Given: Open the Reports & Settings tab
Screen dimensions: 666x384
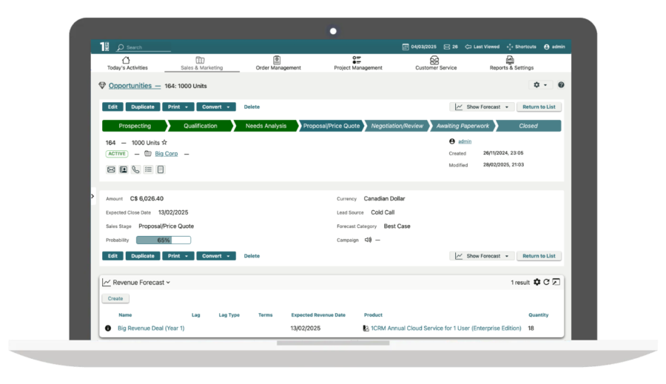Looking at the screenshot, I should coord(511,63).
